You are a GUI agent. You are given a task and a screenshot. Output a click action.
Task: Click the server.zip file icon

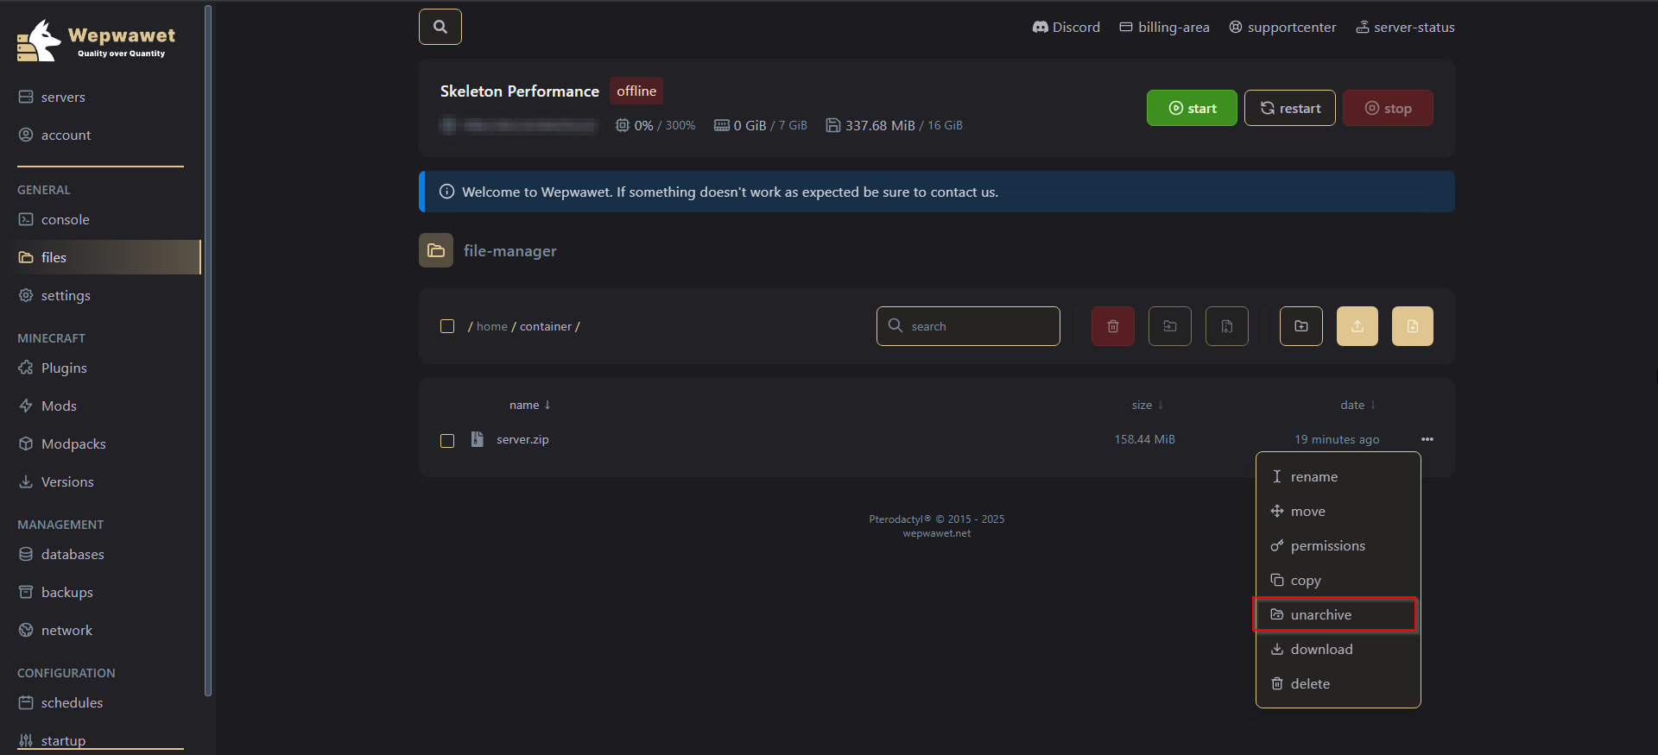tap(477, 439)
